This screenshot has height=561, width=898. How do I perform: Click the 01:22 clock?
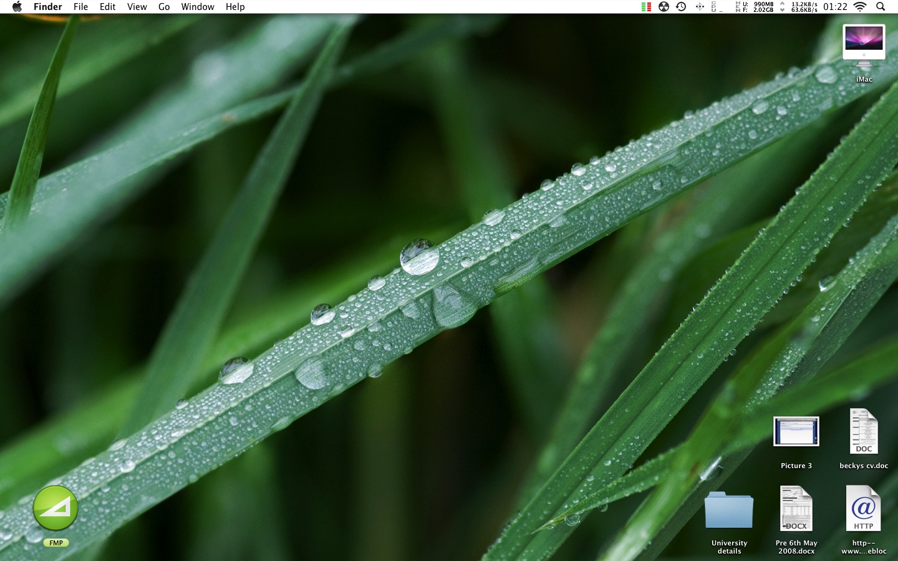point(835,7)
